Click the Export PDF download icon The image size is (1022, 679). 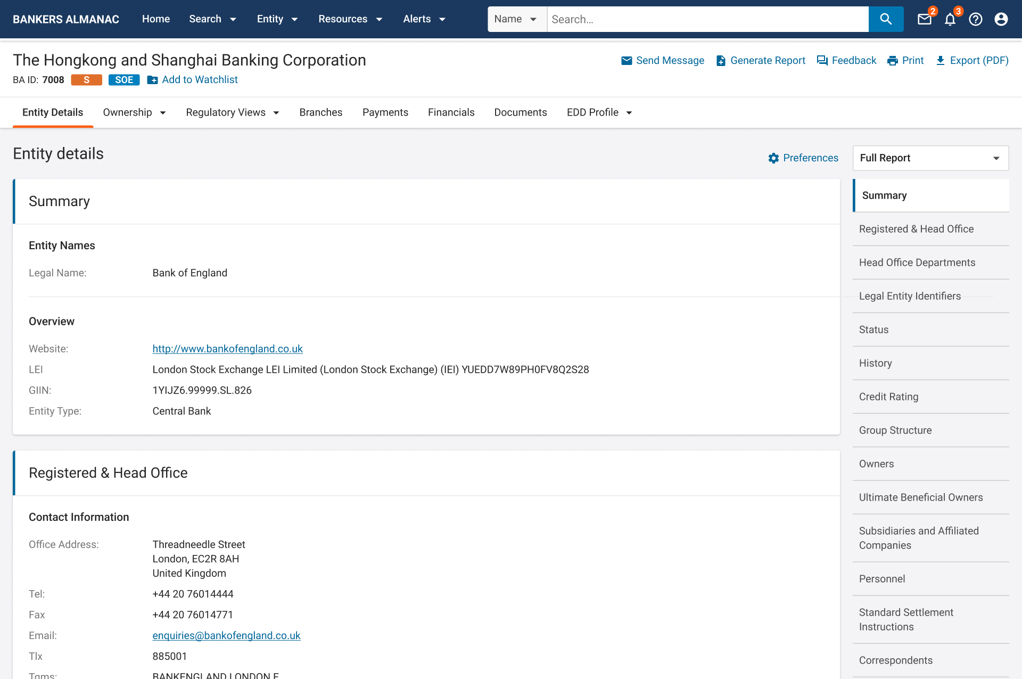pyautogui.click(x=941, y=61)
